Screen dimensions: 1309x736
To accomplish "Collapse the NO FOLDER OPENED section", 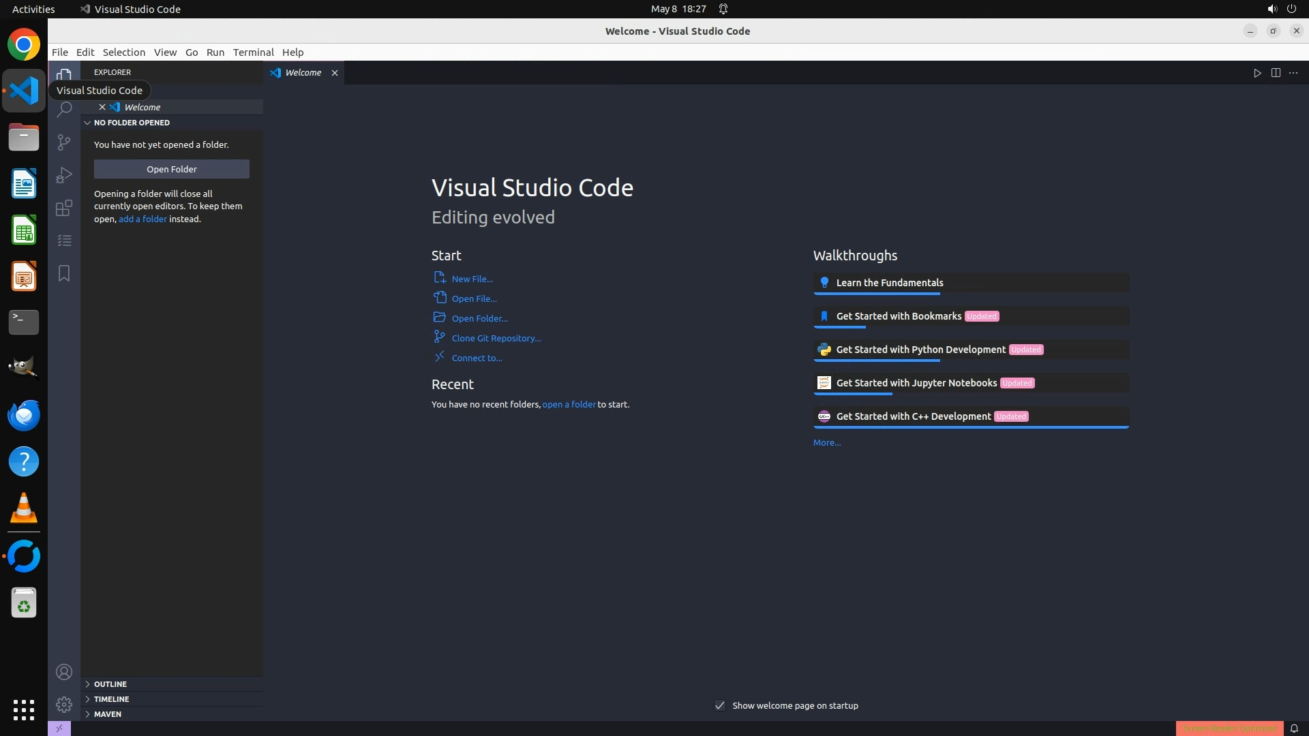I will (132, 123).
